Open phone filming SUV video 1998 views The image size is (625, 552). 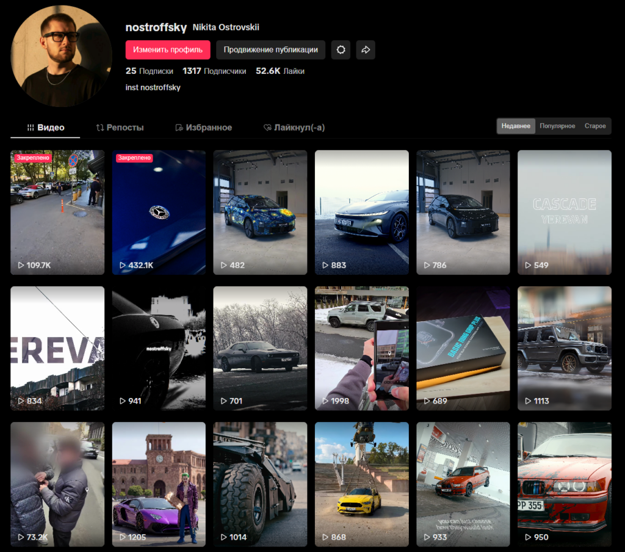tap(361, 348)
